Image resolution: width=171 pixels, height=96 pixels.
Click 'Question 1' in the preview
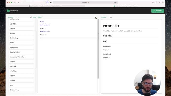(x=107, y=46)
